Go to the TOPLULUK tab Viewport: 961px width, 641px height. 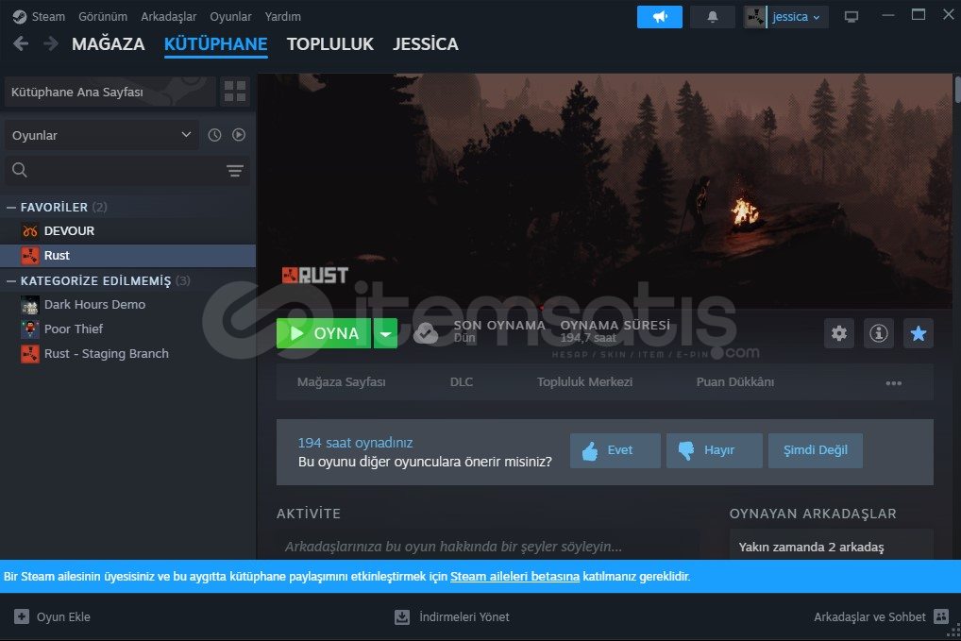pos(330,44)
